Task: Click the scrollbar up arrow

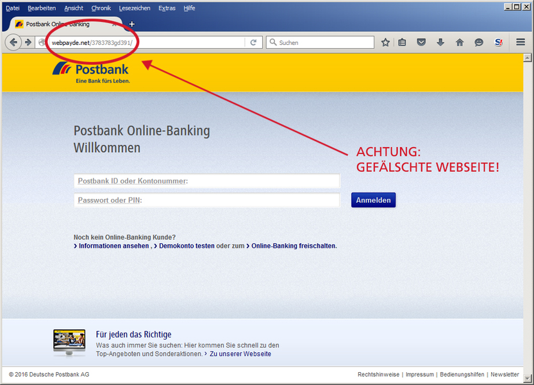Action: tap(527, 58)
